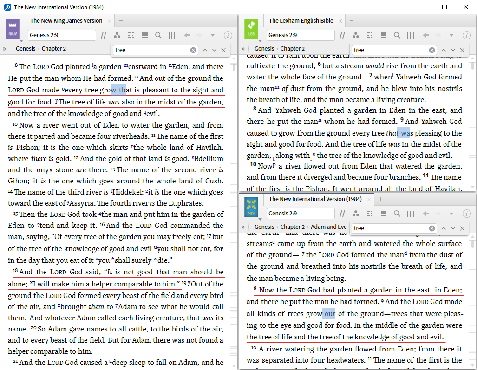Click the search magnifier in the NIV panel
The width and height of the screenshot is (477, 370).
[x=397, y=214]
